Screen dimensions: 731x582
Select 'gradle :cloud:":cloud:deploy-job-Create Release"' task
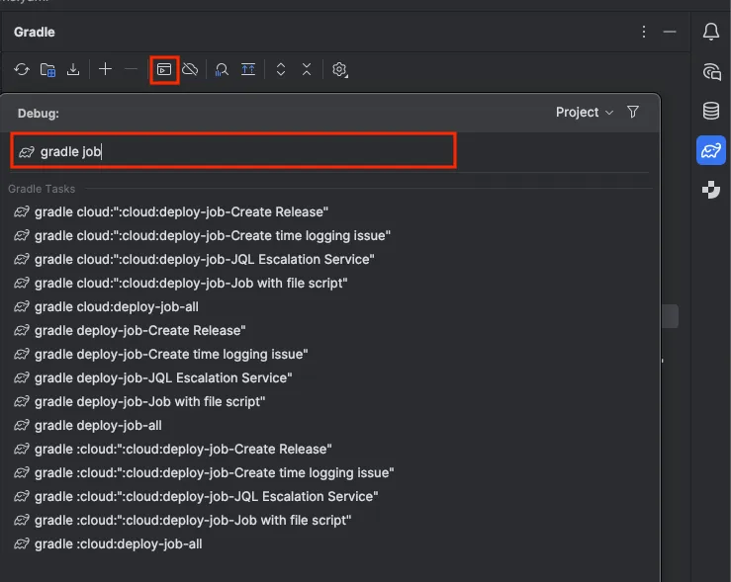[330, 450]
